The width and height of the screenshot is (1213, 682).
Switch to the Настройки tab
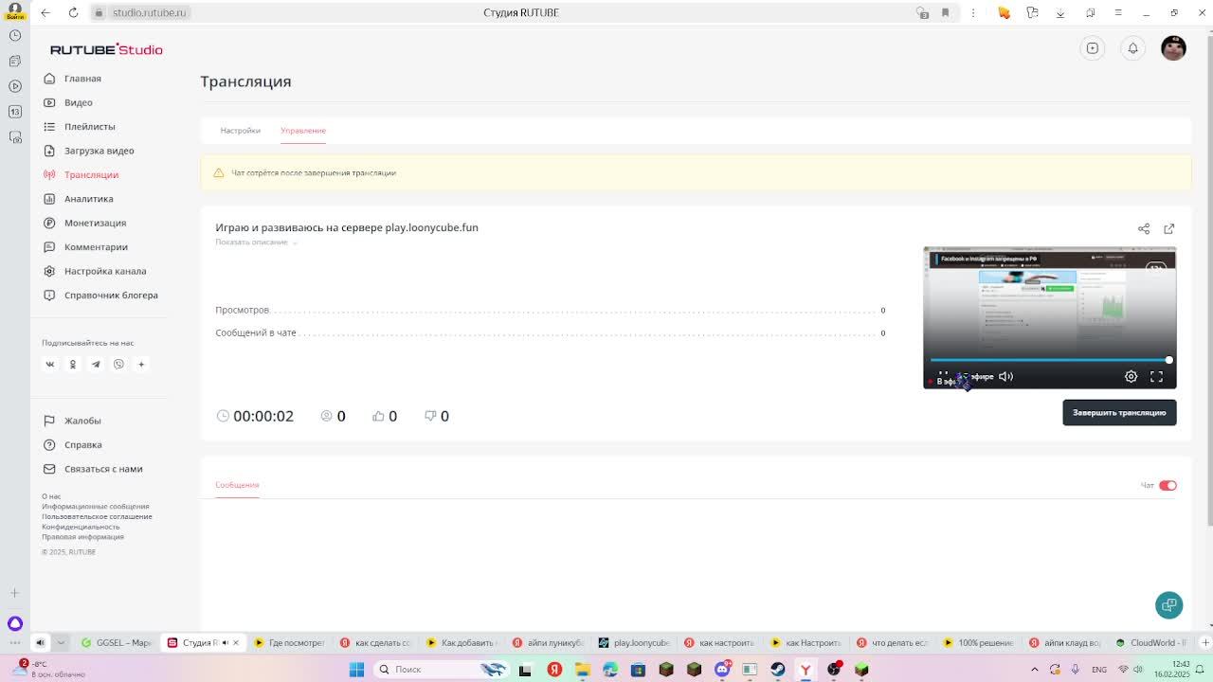tap(240, 131)
